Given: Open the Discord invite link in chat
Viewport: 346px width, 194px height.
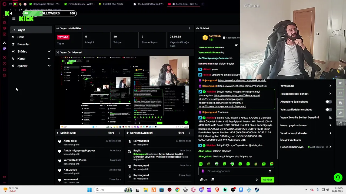Looking at the screenshot, I should (221, 103).
